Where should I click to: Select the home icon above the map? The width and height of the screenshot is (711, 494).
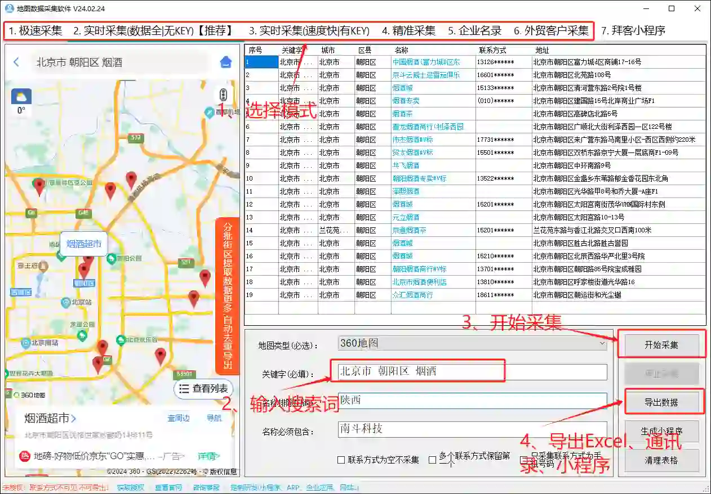(x=226, y=62)
